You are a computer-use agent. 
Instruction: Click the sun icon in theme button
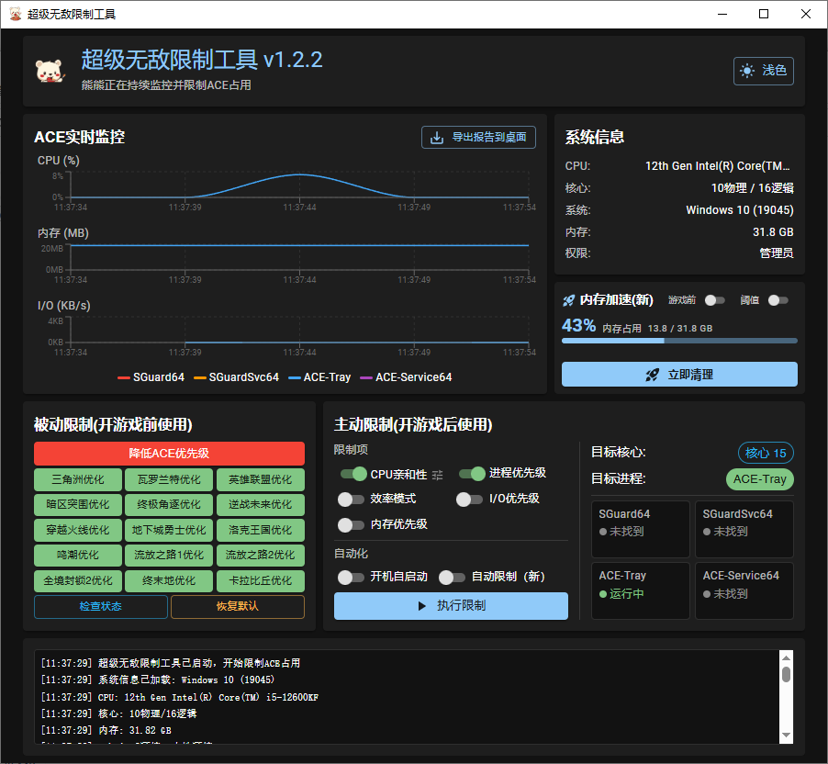click(x=746, y=71)
